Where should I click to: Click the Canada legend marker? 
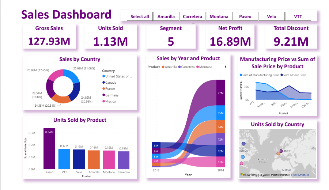pos(103,83)
